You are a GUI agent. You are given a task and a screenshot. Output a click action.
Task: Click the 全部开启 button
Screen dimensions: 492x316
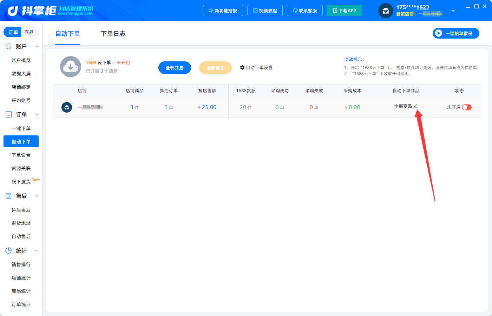175,68
